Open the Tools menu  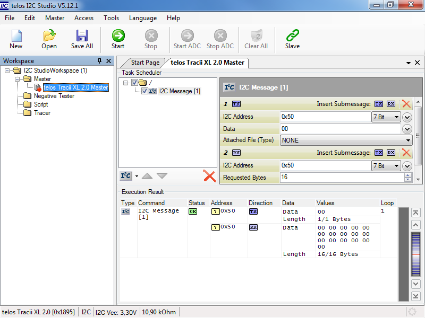(111, 18)
